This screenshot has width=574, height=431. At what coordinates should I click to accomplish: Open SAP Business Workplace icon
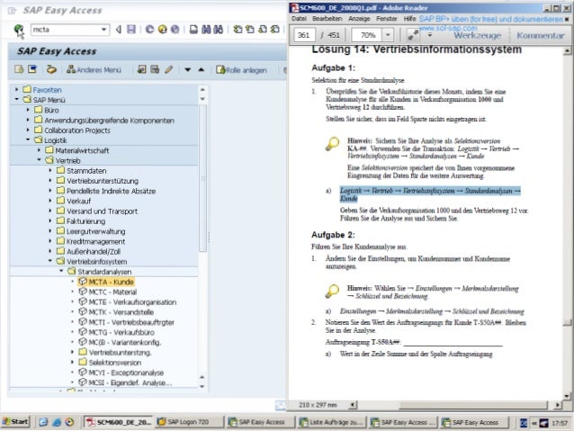(51, 69)
